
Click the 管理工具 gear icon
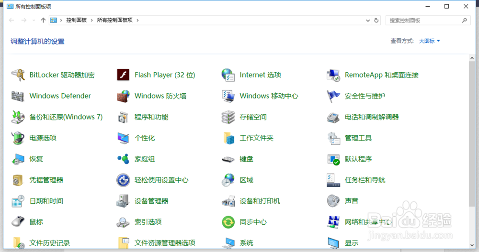tap(333, 138)
